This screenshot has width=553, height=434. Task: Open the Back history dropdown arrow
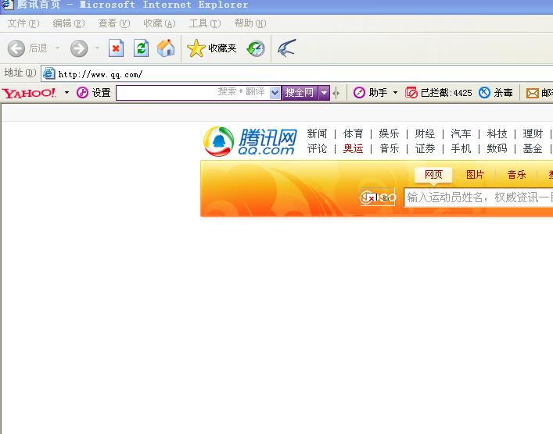click(57, 48)
